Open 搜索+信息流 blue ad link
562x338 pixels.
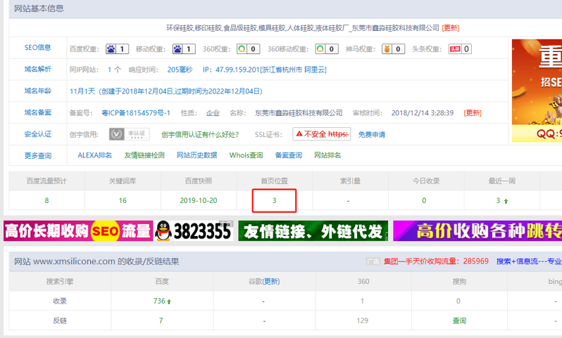pos(529,261)
